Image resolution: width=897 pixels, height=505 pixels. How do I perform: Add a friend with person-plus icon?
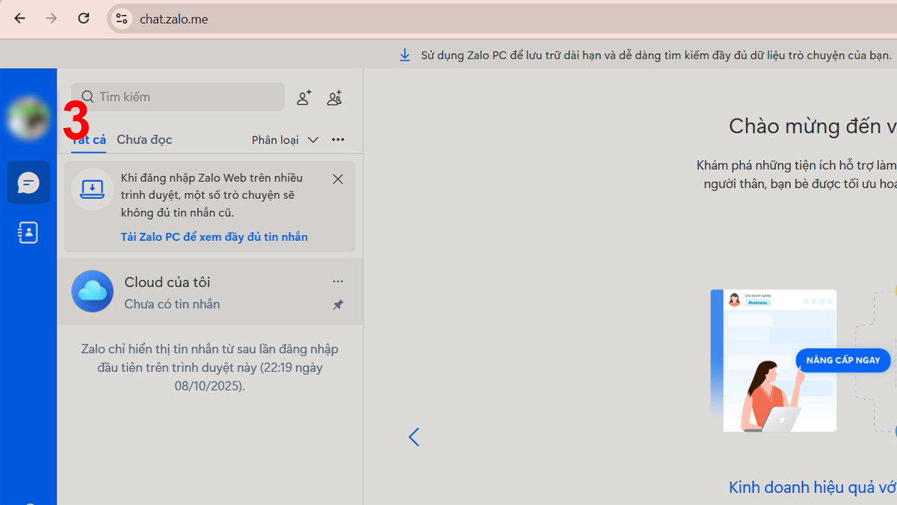point(303,97)
